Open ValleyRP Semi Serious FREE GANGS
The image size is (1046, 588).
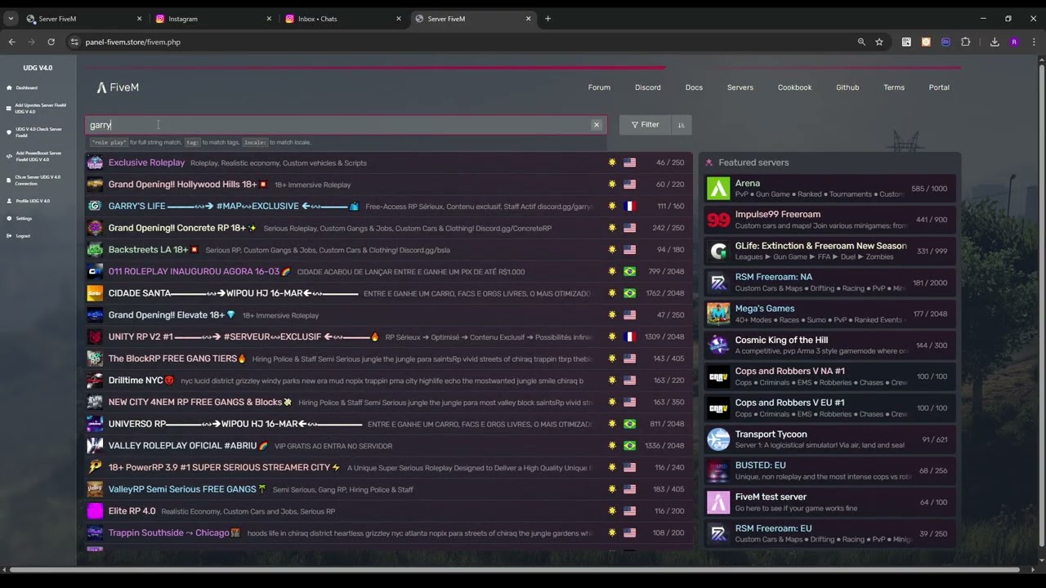(389, 489)
